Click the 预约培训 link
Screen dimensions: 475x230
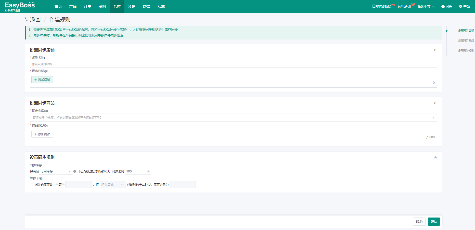[x=404, y=7]
